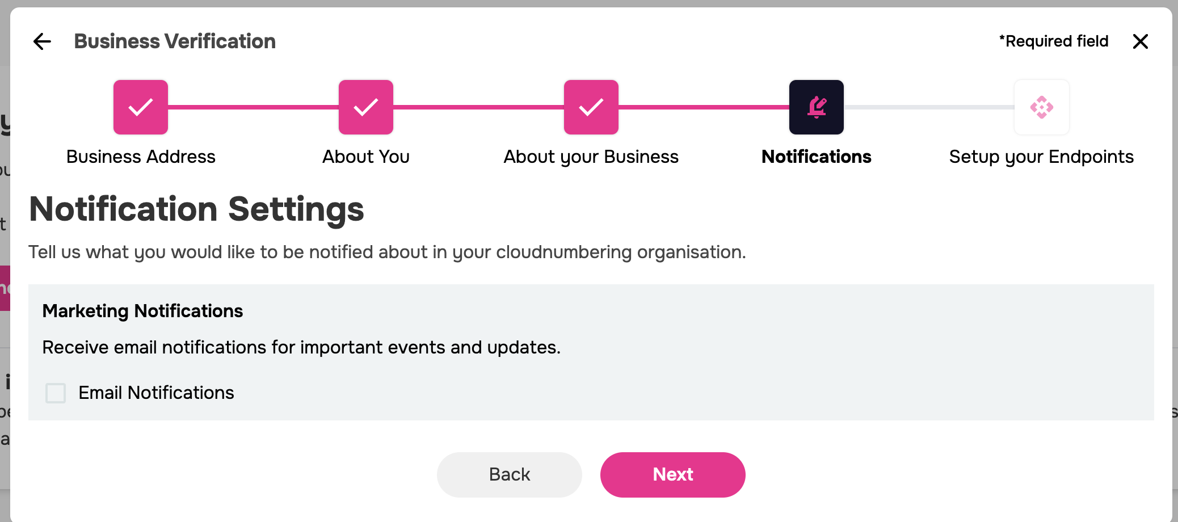Close the Business Verification dialog
The image size is (1178, 522).
click(1140, 41)
